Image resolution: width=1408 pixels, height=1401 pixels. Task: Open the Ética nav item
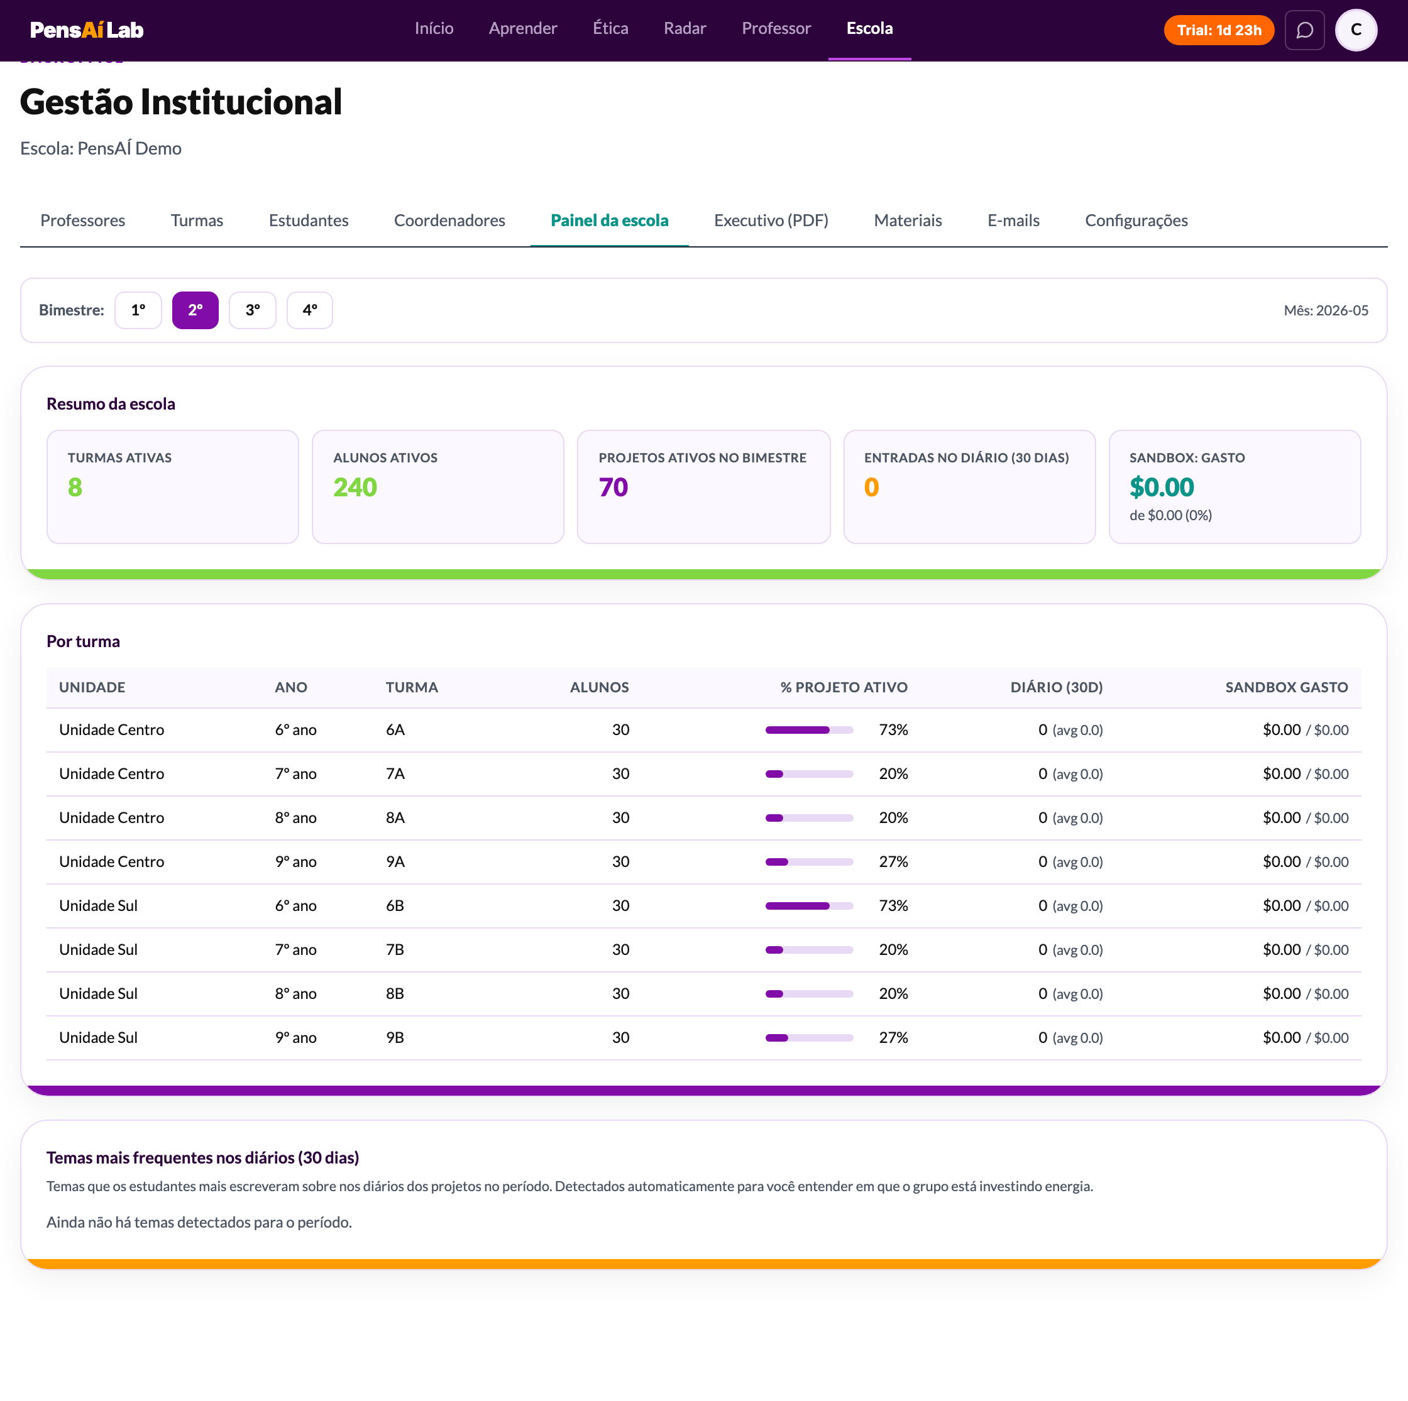[x=610, y=28]
